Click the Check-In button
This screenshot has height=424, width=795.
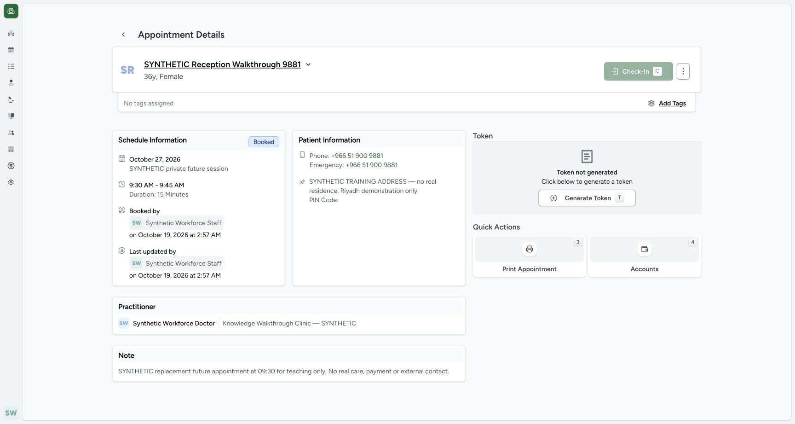click(638, 71)
